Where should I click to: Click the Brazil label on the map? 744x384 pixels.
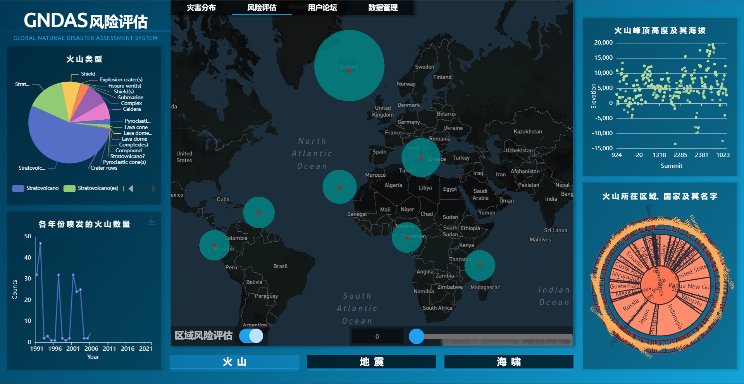(x=281, y=267)
